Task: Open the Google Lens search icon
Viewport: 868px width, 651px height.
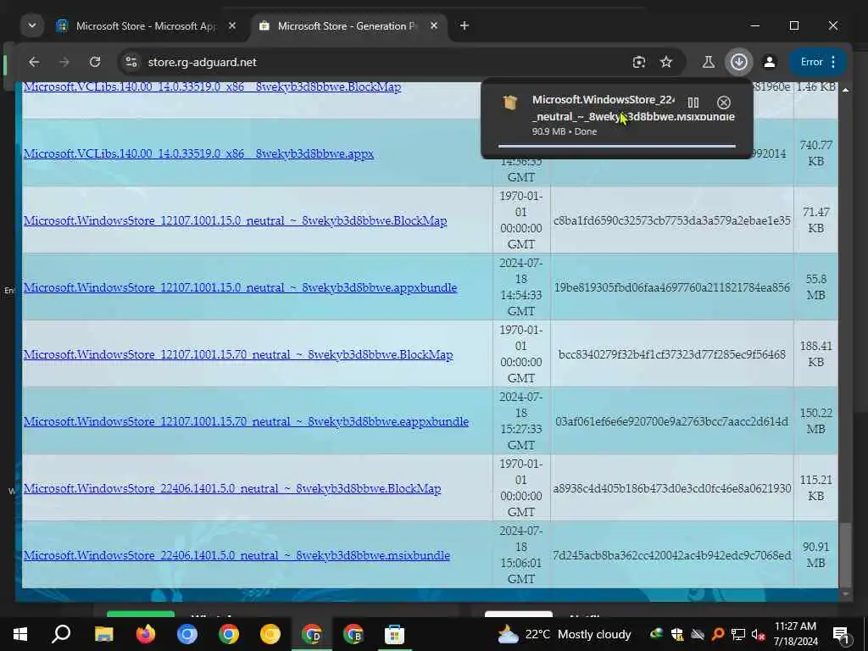Action: point(639,62)
